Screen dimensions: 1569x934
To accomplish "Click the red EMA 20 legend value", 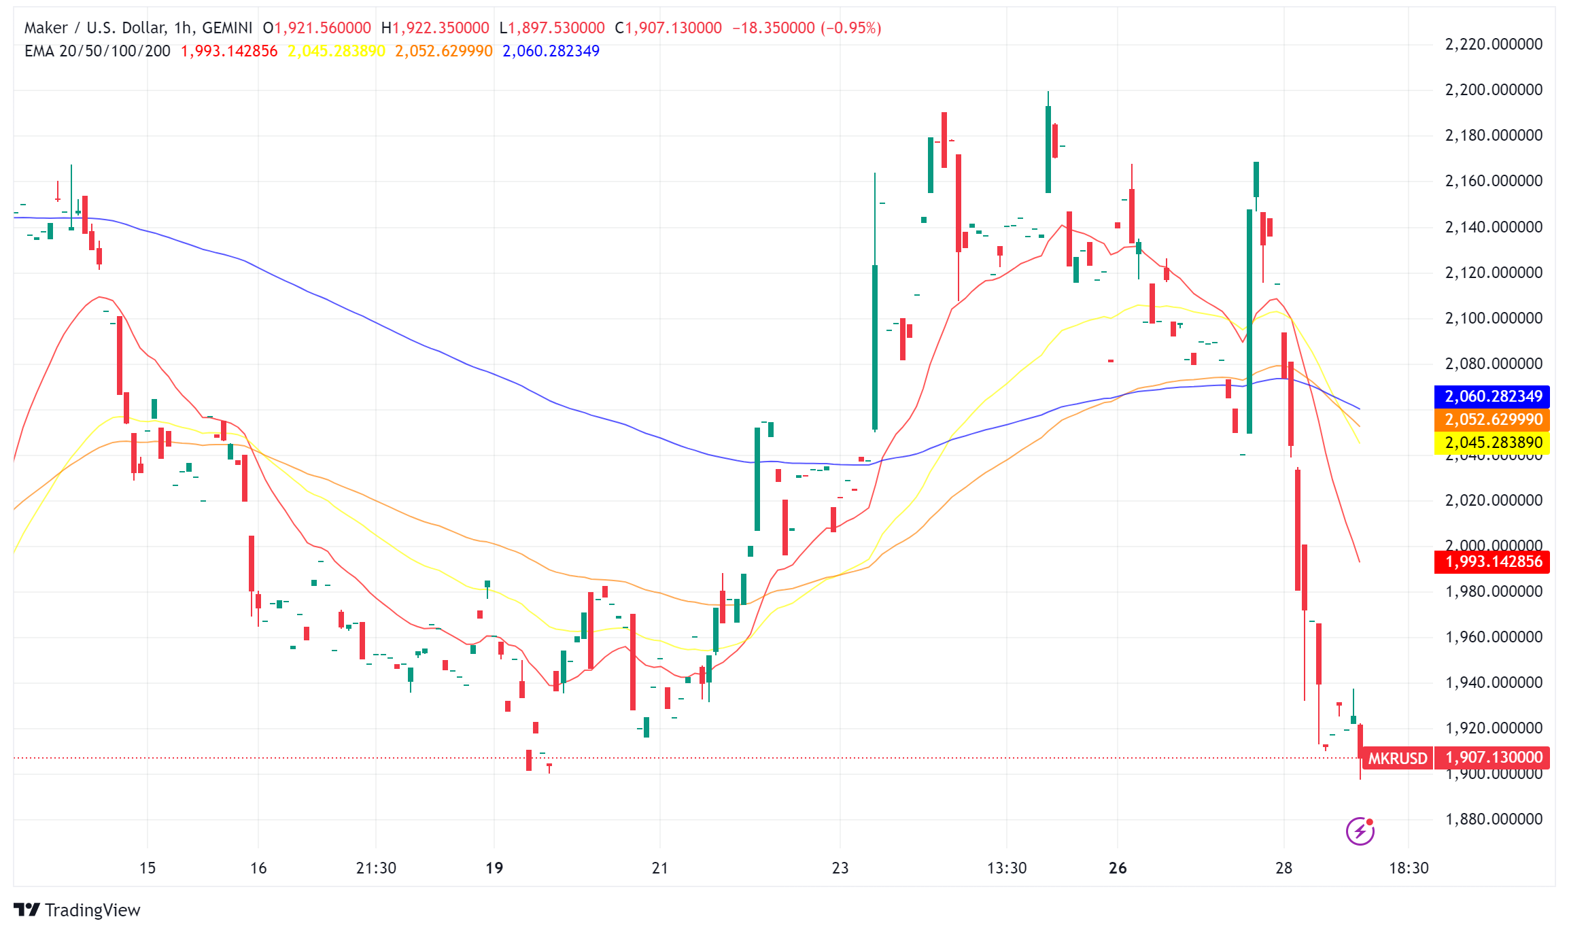I will pos(229,51).
